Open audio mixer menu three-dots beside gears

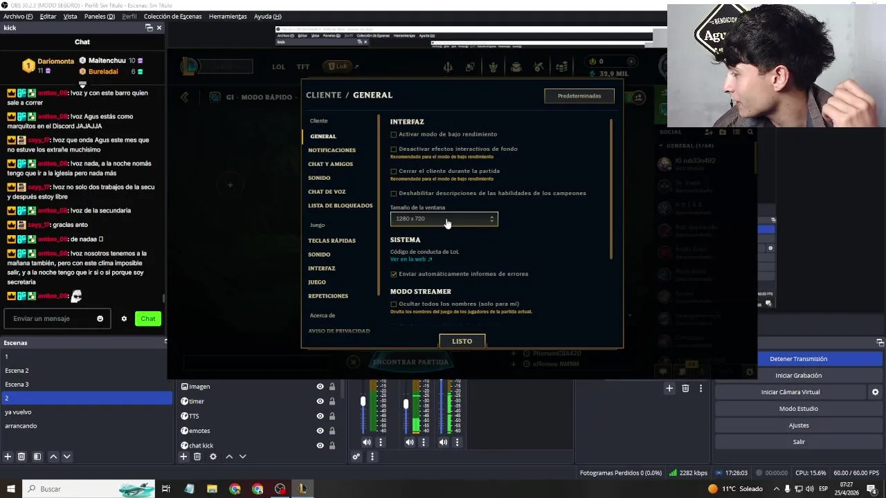372,456
